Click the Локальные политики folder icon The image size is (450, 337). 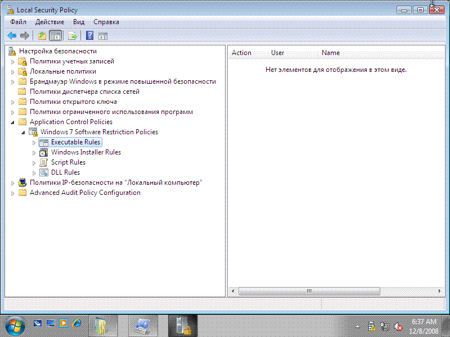(22, 71)
